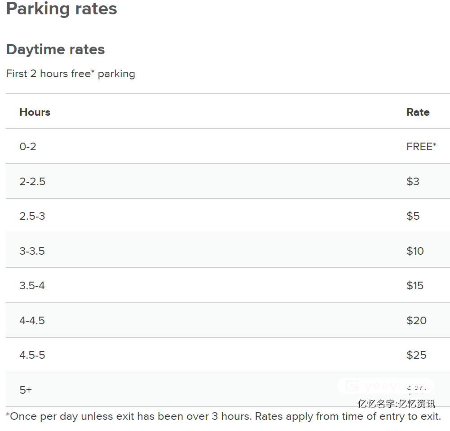Click the yeeyi watermark logo icon
This screenshot has height=431, width=450.
click(352, 386)
